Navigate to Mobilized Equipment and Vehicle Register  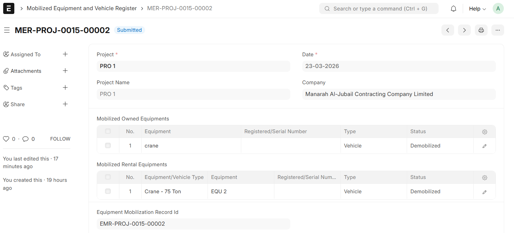pyautogui.click(x=81, y=8)
